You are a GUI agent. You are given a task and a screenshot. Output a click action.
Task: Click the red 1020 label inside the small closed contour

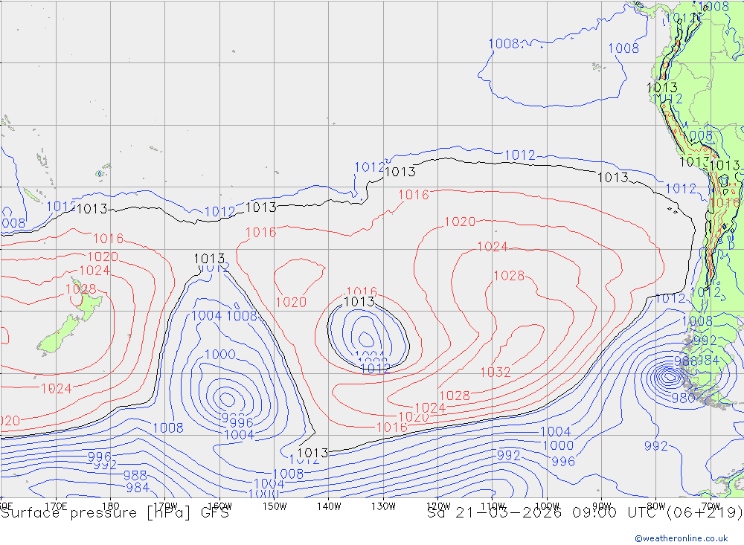(291, 302)
